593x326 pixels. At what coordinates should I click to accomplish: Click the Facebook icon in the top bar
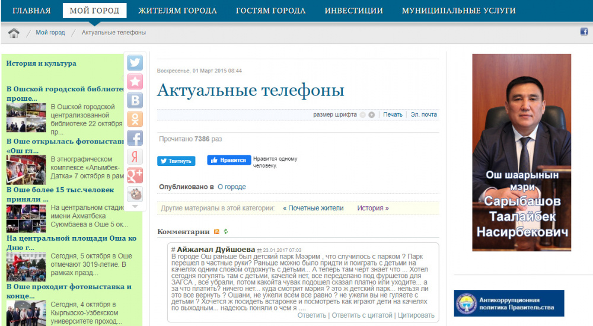tap(584, 32)
